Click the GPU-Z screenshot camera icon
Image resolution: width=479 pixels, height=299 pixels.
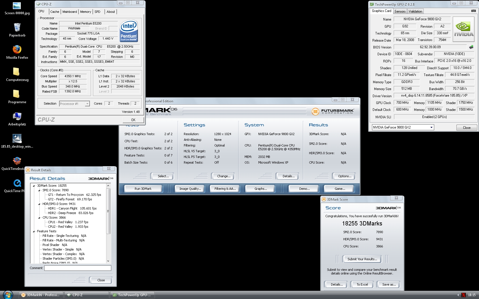(x=473, y=11)
